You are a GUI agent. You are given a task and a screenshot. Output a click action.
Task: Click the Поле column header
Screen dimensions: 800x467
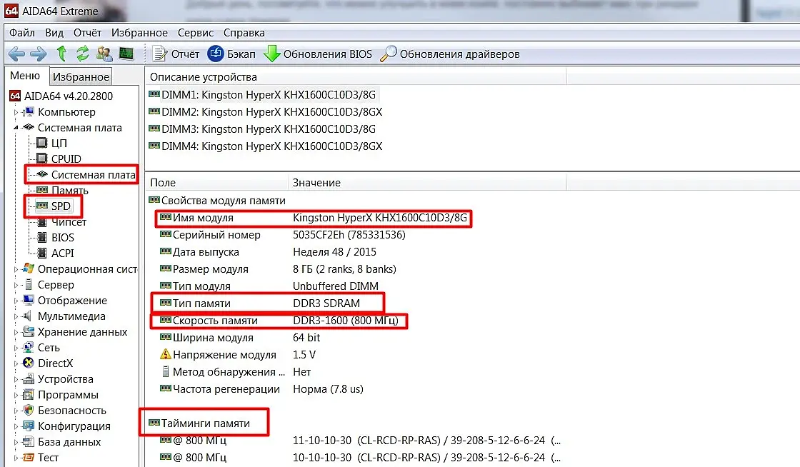[x=217, y=183]
